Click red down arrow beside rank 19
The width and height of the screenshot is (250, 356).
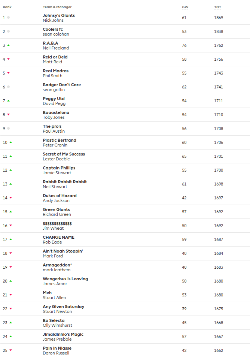(10, 267)
